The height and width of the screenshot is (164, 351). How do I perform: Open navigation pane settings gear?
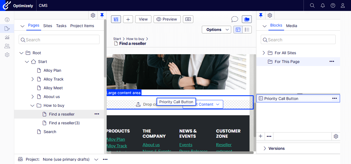coord(93,15)
